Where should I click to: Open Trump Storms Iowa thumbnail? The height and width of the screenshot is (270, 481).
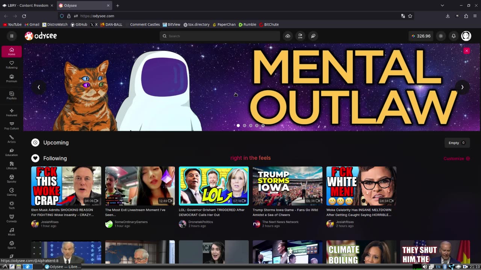(287, 186)
